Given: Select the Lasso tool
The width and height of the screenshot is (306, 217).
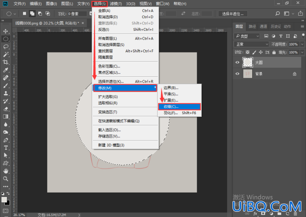Looking at the screenshot, I should click(x=6, y=46).
